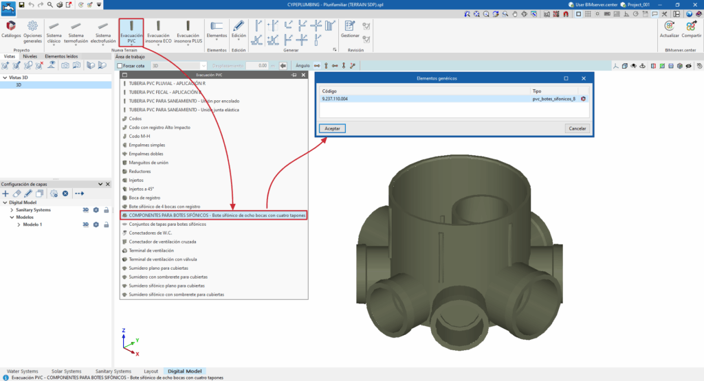Select Sumidero plano para cubiertas item
Image resolution: width=704 pixels, height=381 pixels.
coord(157,268)
